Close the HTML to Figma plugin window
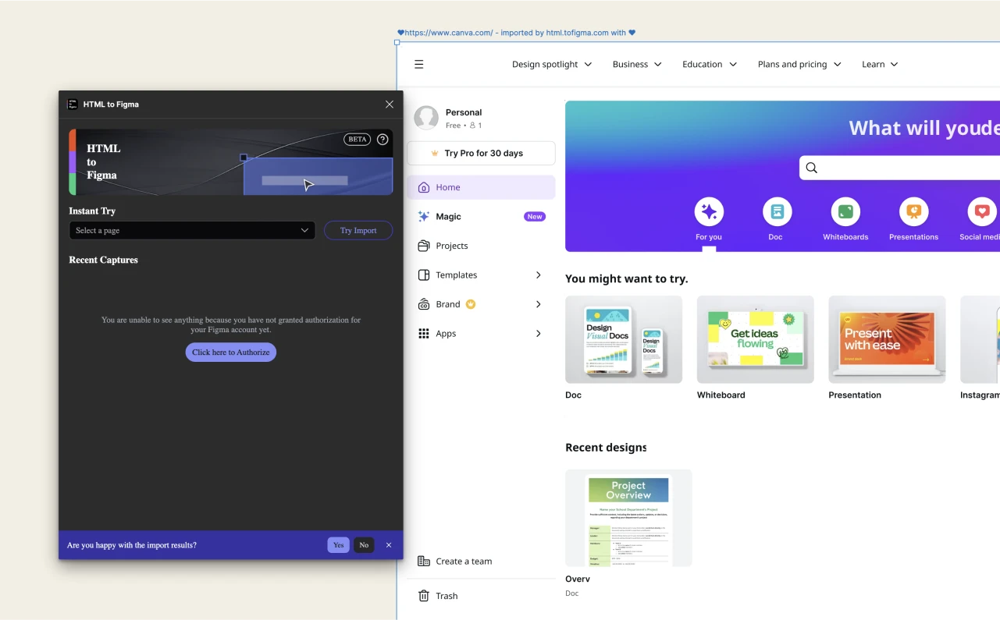The height and width of the screenshot is (620, 1000). [390, 105]
